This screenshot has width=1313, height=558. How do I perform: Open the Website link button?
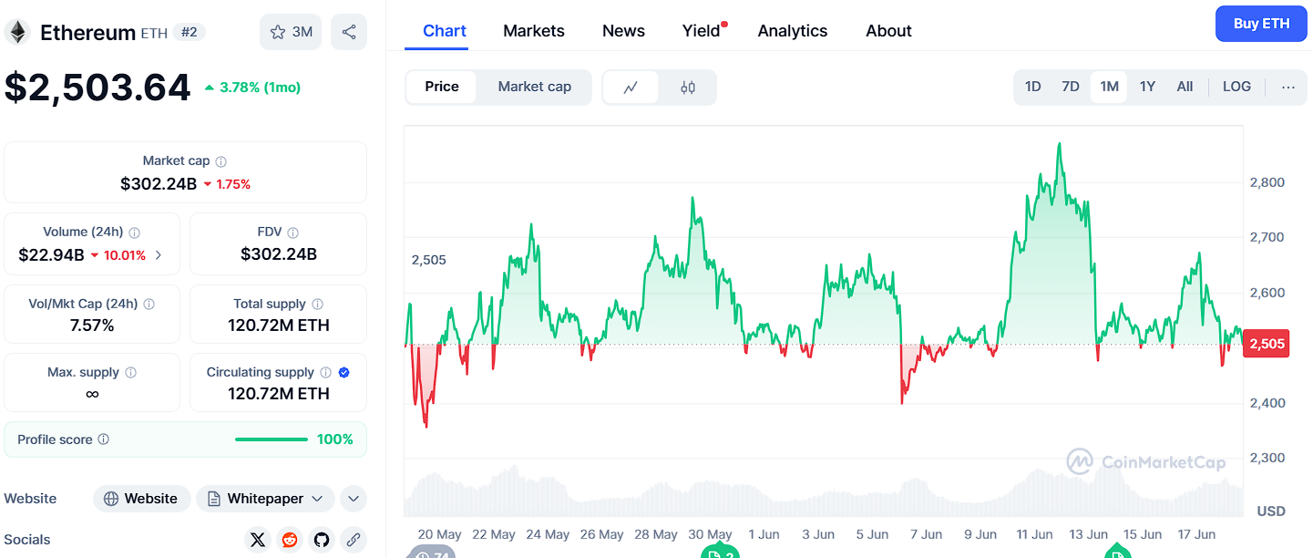point(141,499)
